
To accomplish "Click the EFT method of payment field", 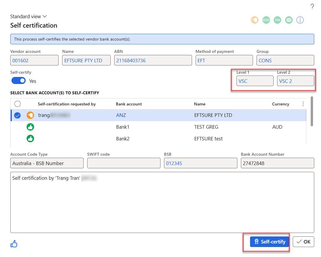I will pos(224,60).
